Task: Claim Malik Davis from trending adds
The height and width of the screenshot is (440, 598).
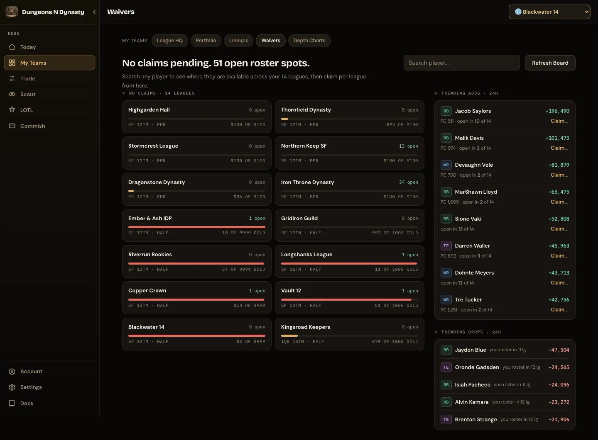Action: coord(559,148)
